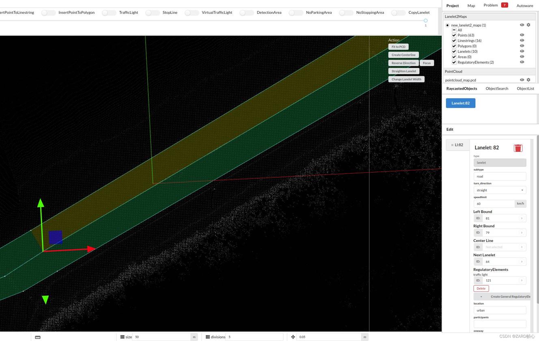Click the move arrows icon near 0.05

pos(293,337)
